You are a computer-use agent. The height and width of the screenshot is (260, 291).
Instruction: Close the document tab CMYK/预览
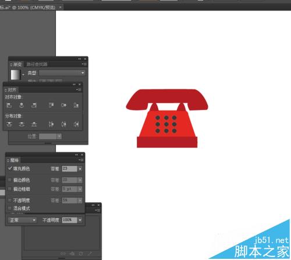(x=61, y=7)
